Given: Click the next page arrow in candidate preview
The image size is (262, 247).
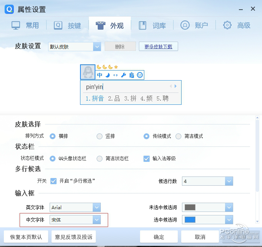Looking at the screenshot, I should pos(175,86).
